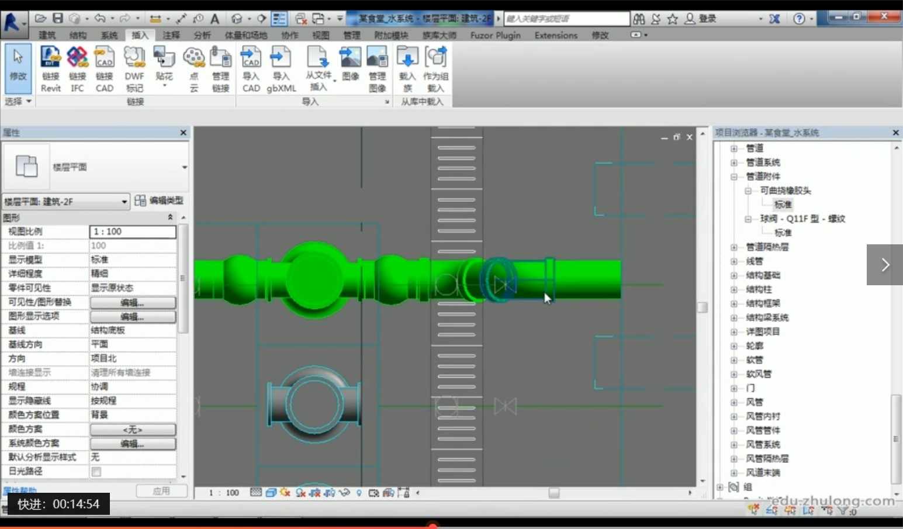Screen dimensions: 903x529
Task: Open the 颜色方案 <无> value field
Action: pos(133,428)
